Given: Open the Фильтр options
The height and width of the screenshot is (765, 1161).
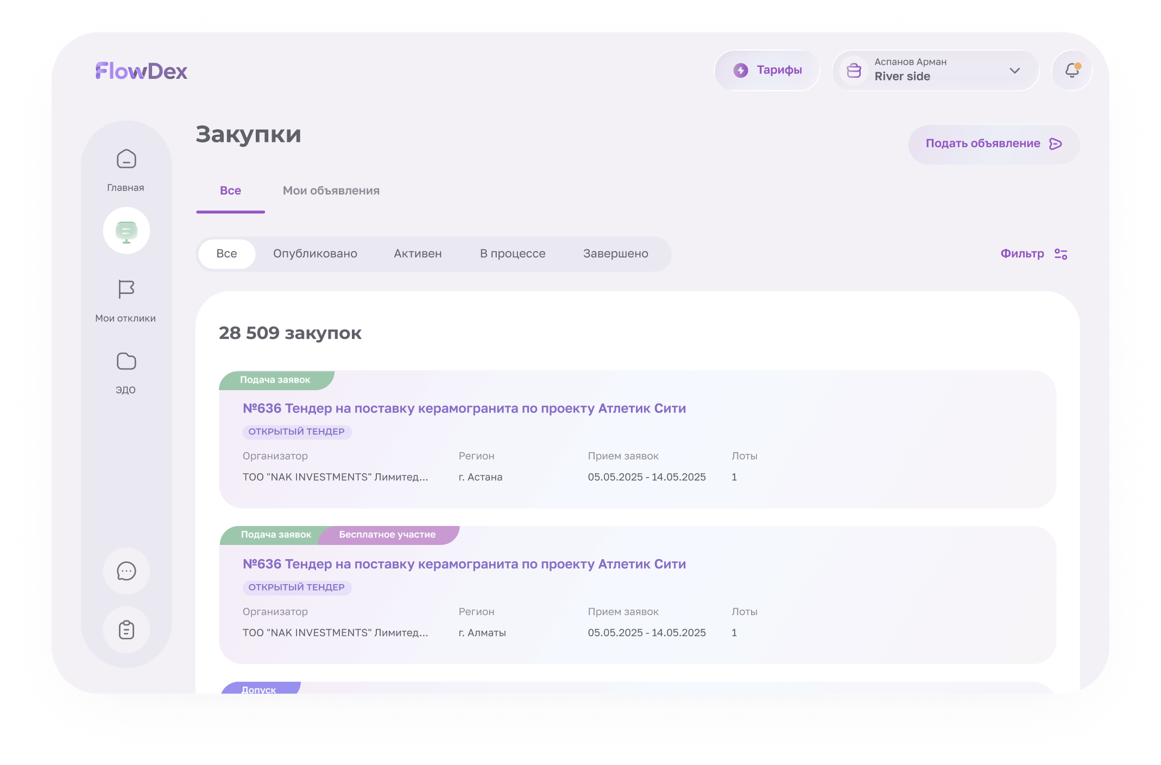Looking at the screenshot, I should coord(1033,254).
